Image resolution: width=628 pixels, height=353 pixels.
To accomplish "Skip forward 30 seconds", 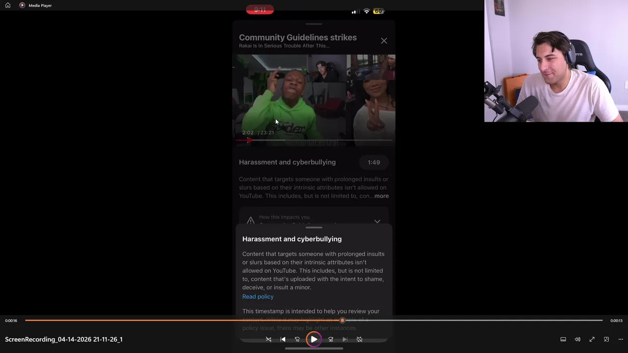I will click(331, 339).
